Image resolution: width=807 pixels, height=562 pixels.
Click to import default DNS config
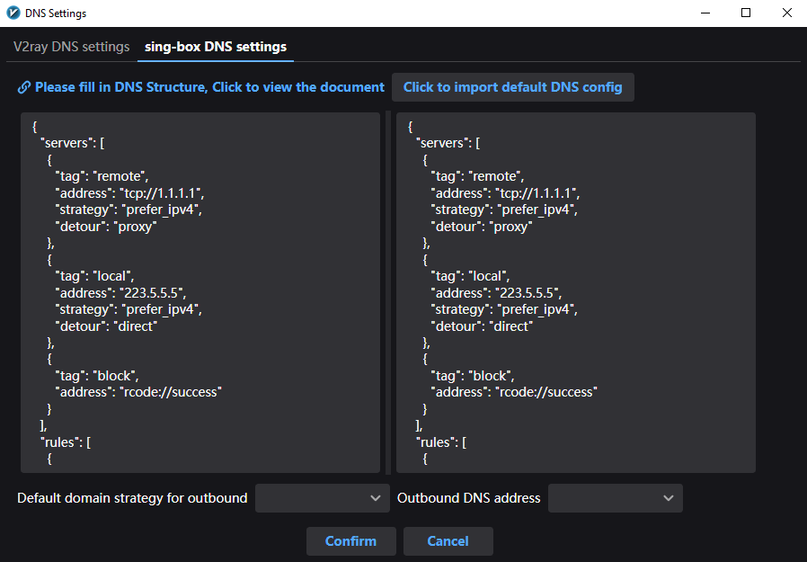[x=512, y=87]
